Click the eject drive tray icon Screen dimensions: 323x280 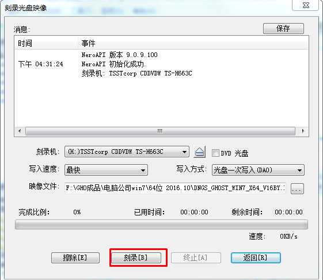coord(199,152)
